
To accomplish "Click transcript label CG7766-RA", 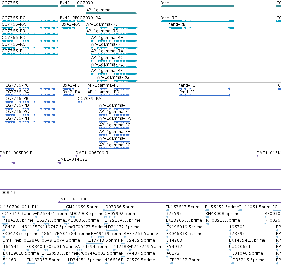I will (x=14, y=24).
